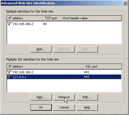Viewport: 129px width, 115px height.
Task: Click the TCP port column header
Action: [52, 18]
